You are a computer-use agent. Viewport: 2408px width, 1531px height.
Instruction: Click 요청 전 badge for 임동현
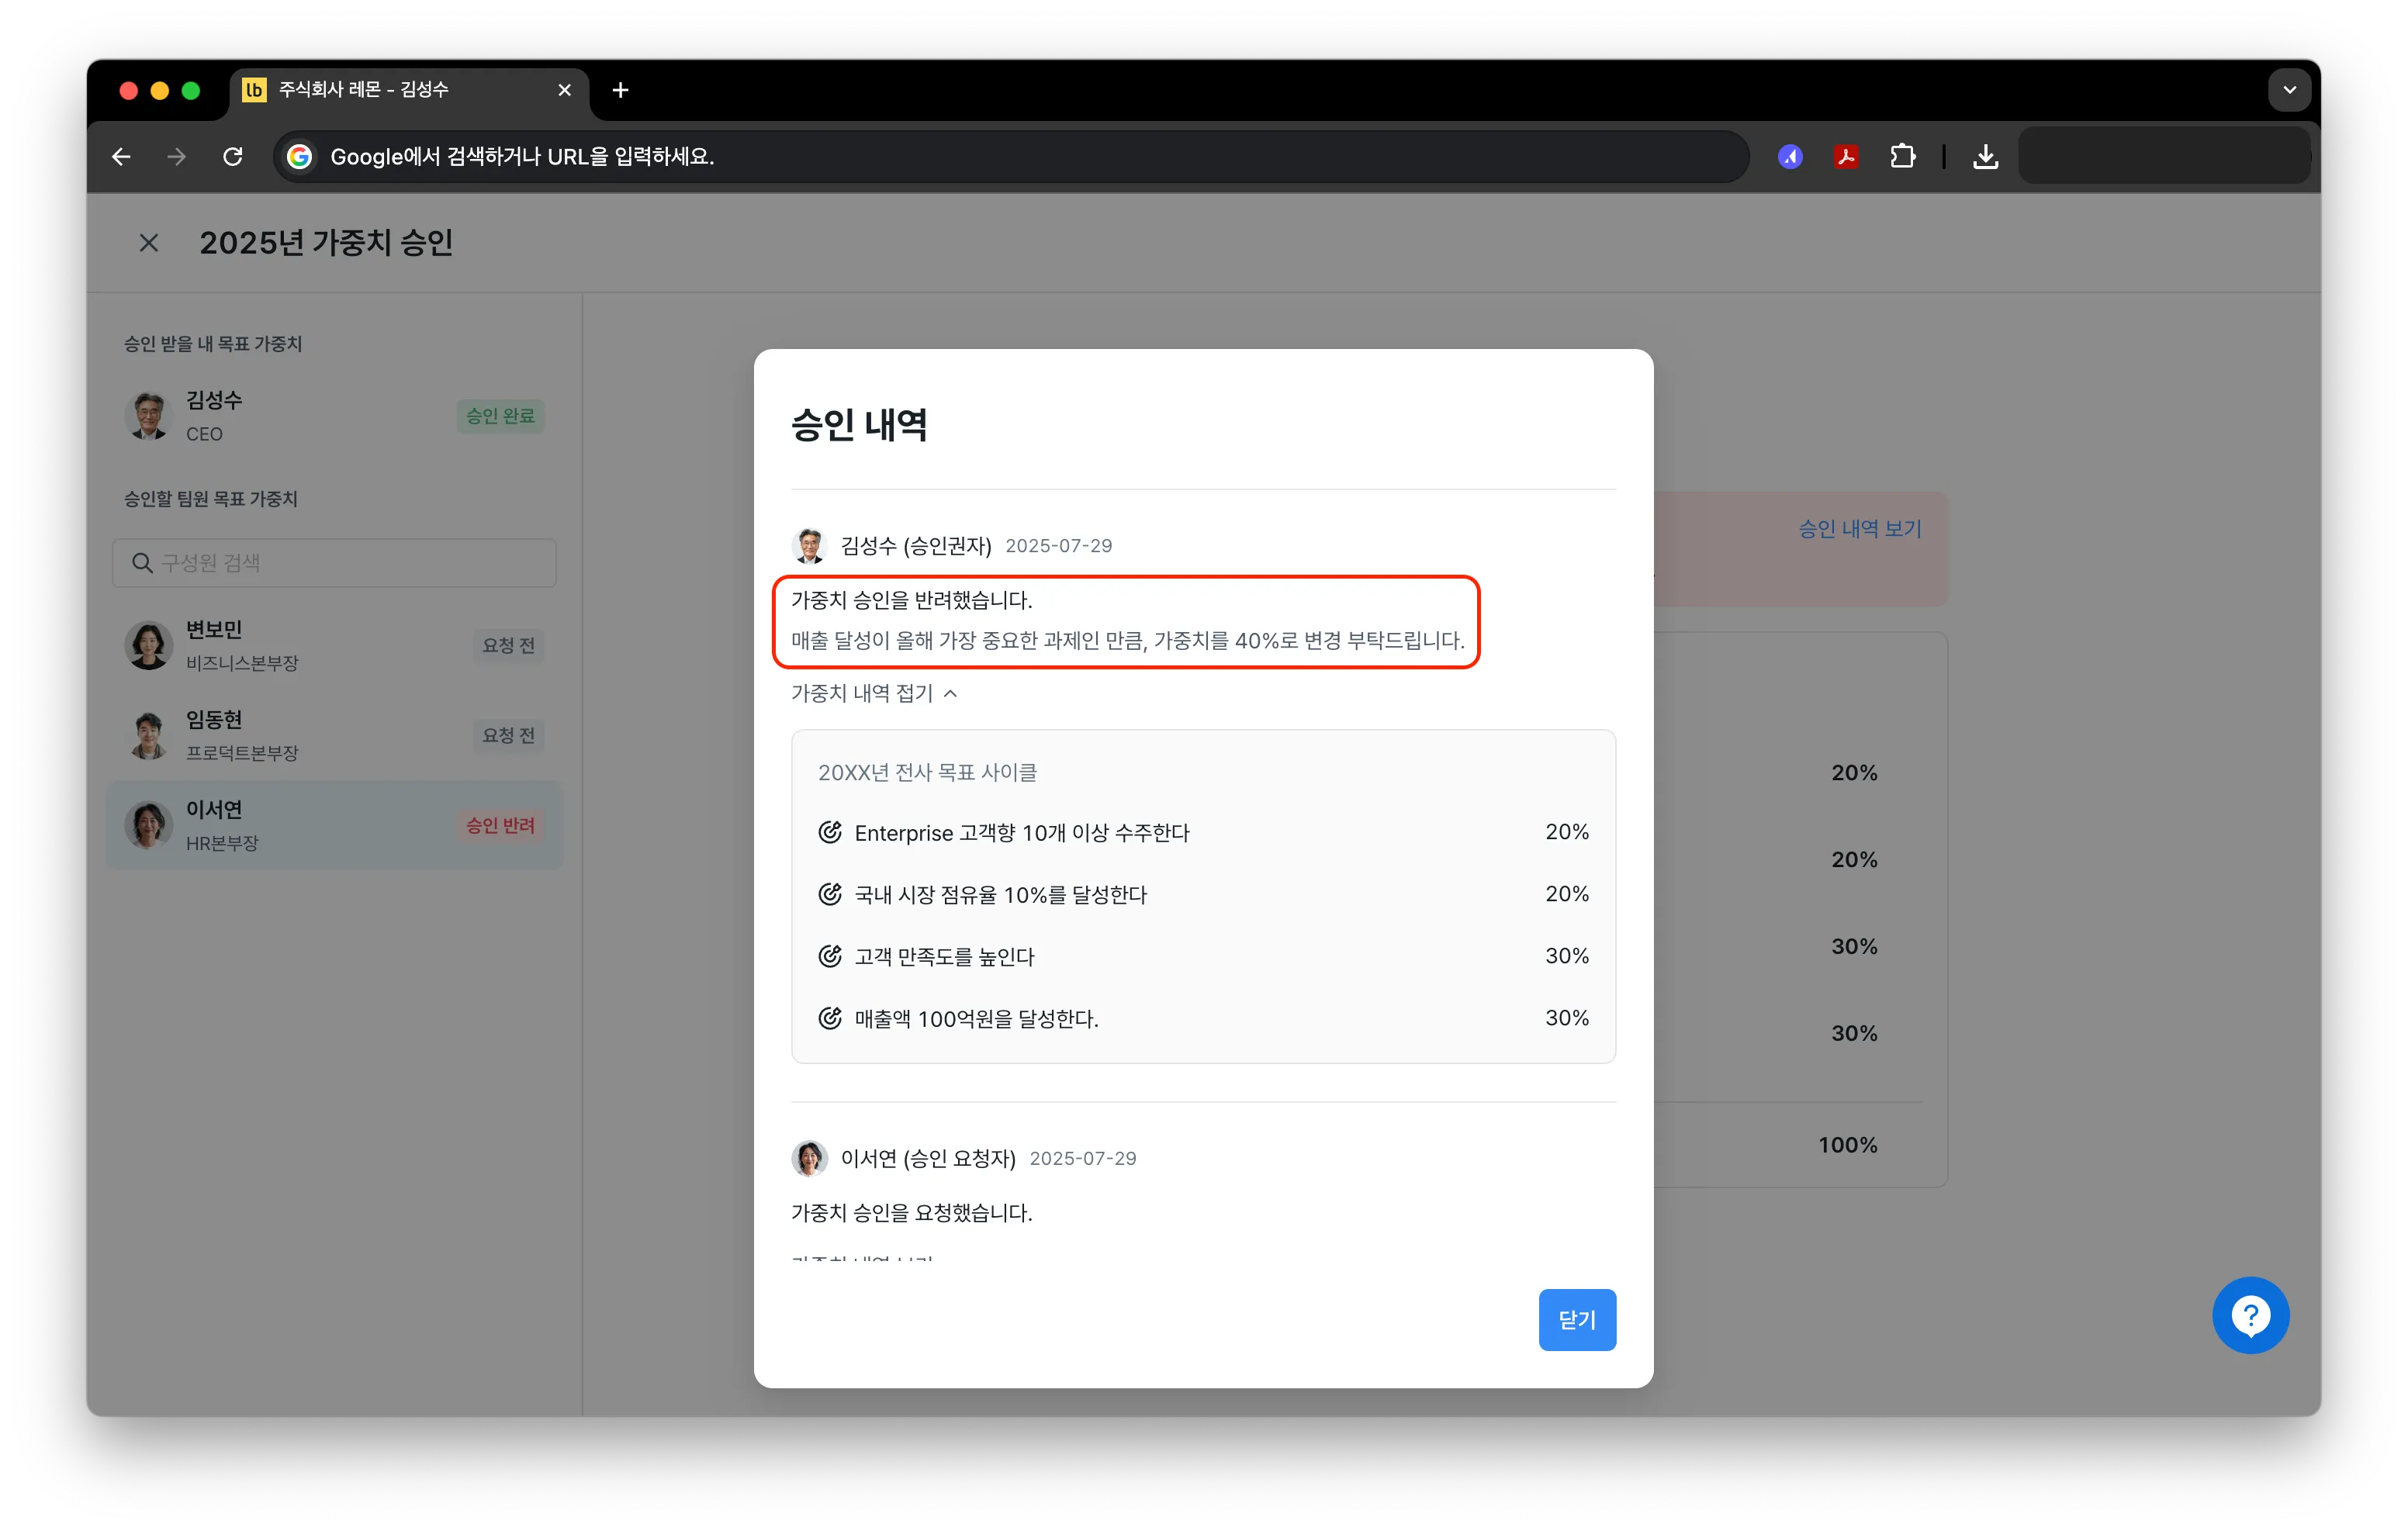point(508,735)
